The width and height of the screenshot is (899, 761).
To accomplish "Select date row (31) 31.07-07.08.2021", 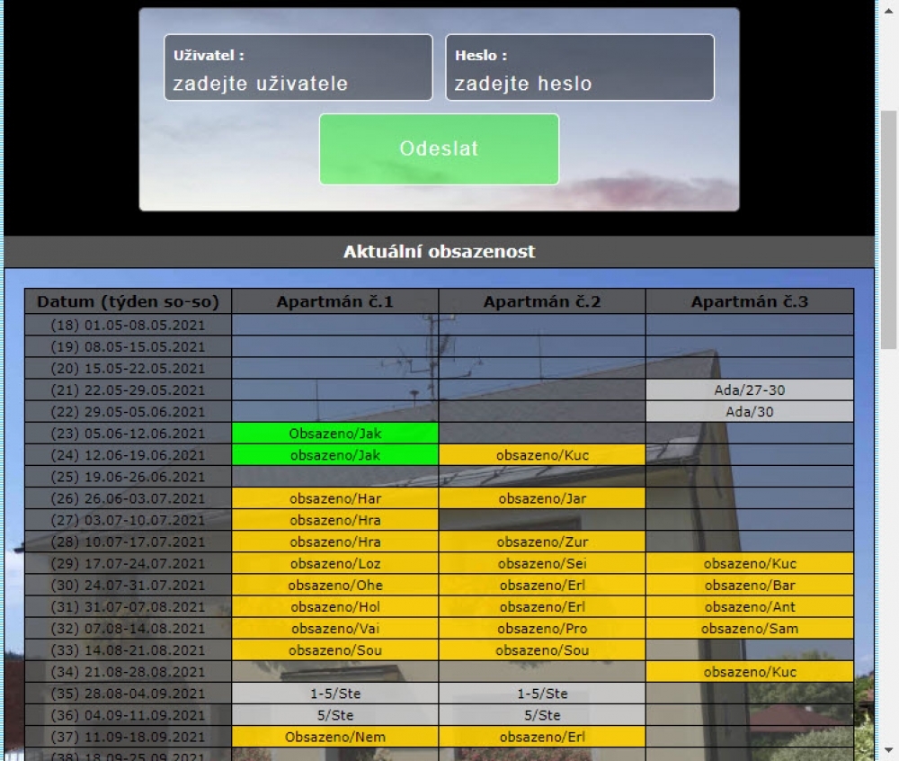I will point(128,607).
